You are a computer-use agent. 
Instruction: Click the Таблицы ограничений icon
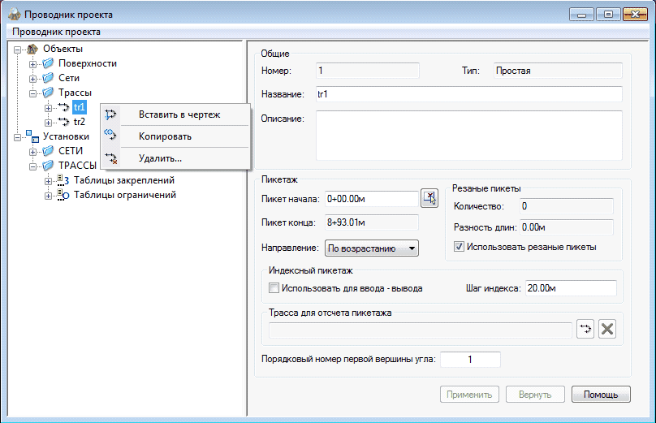63,196
